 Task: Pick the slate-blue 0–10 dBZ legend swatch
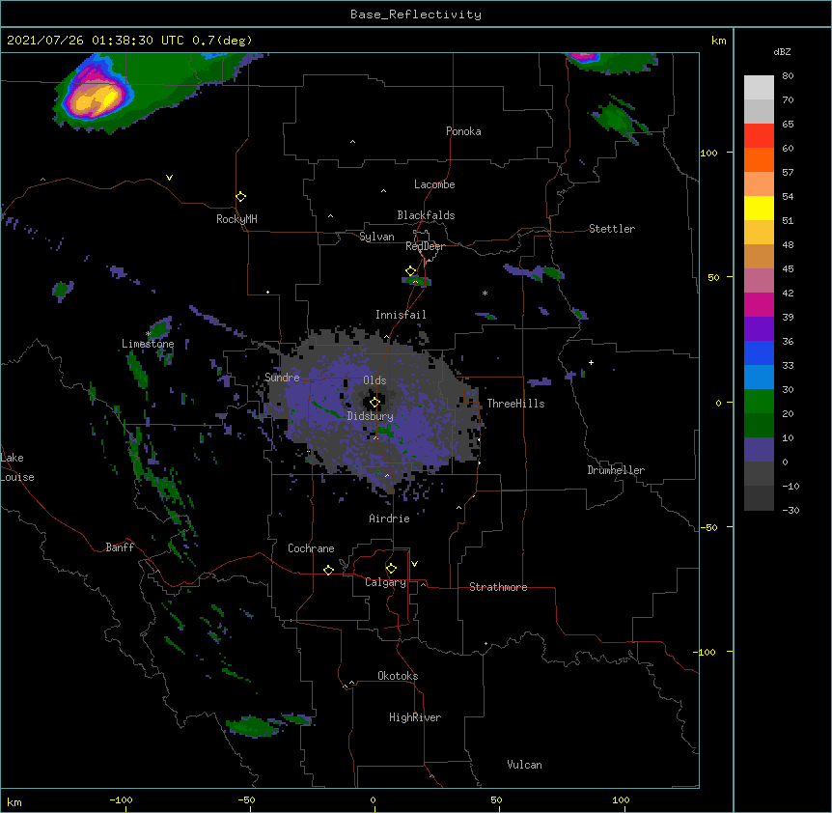759,450
